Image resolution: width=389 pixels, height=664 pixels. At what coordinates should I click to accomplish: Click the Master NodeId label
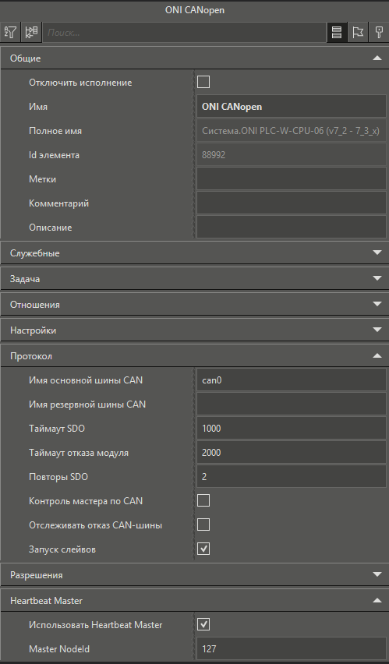59,648
